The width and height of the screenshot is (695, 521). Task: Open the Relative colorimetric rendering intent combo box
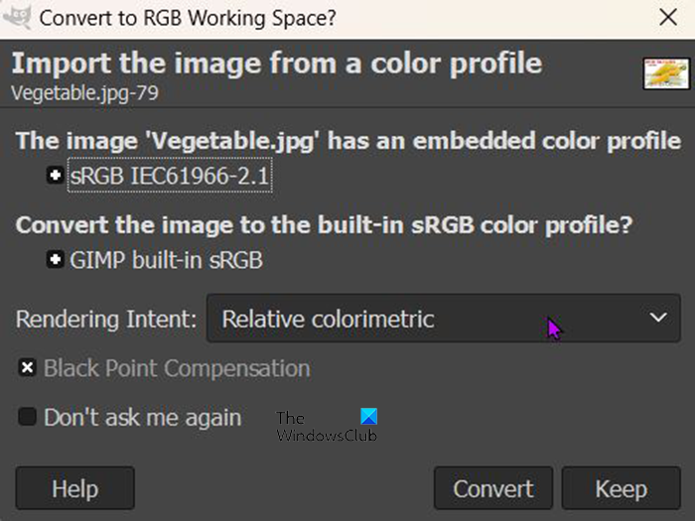(x=442, y=319)
